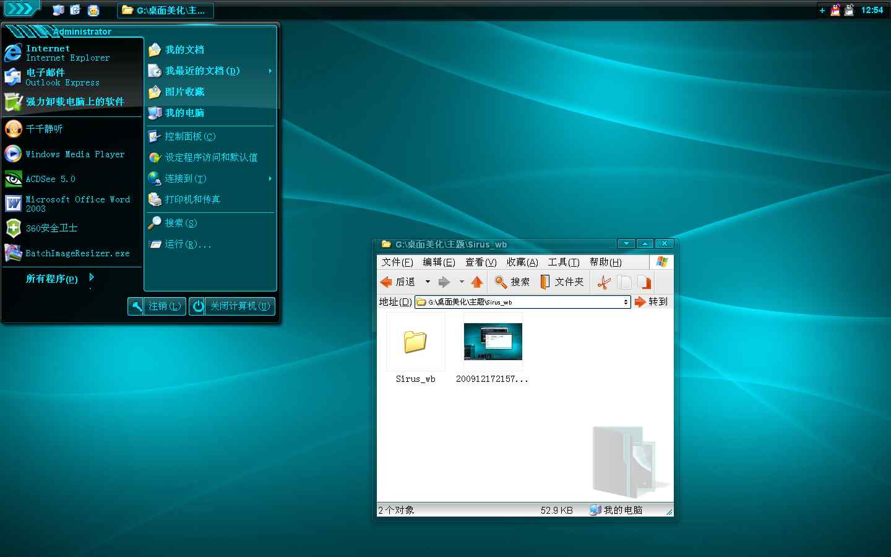Open the 编辑(E) menu

(439, 262)
